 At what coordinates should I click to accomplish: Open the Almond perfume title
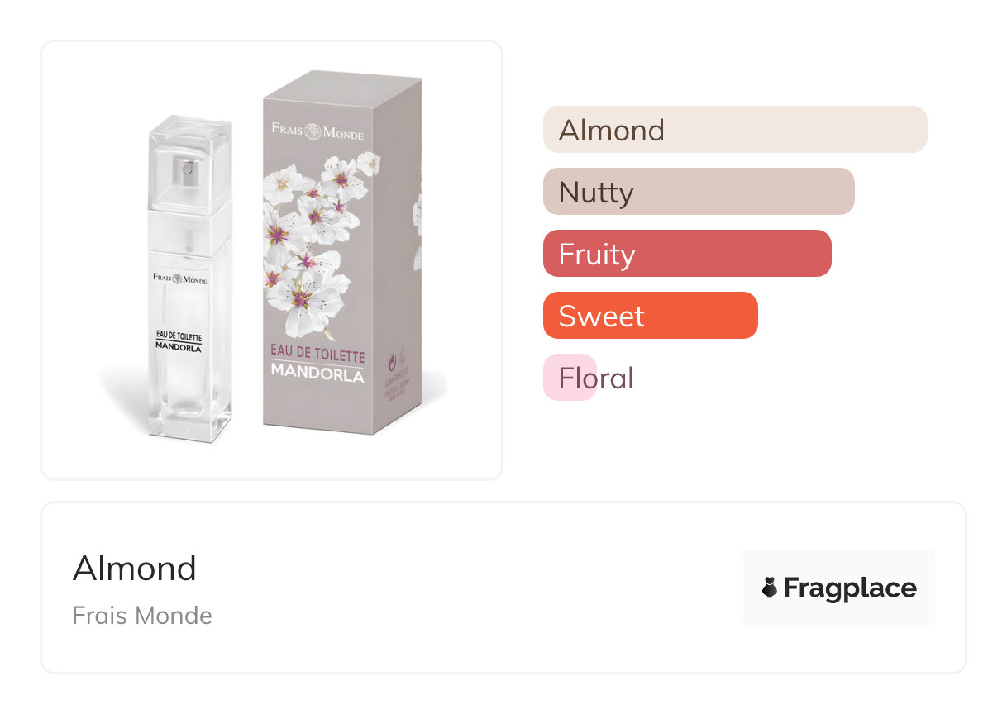pyautogui.click(x=135, y=569)
